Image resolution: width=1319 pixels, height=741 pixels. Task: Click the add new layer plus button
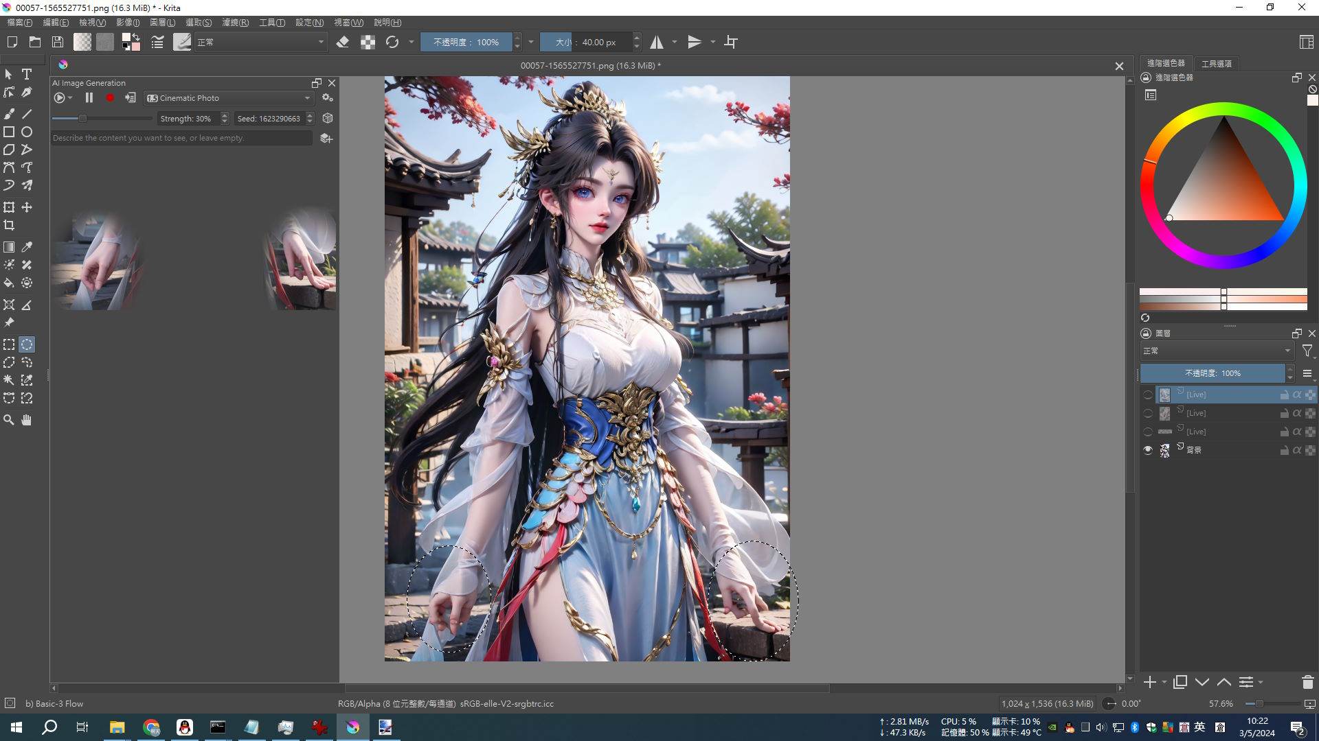[1149, 682]
